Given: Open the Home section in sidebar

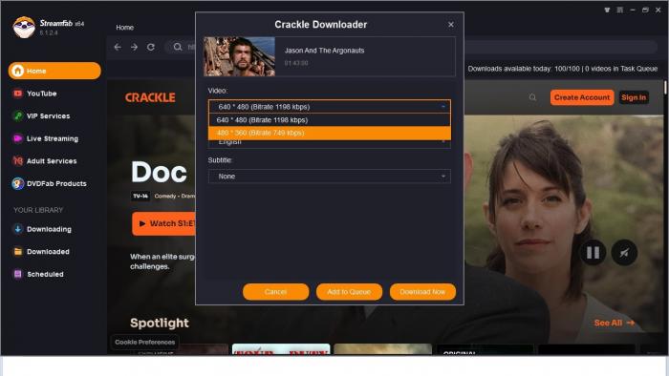Looking at the screenshot, I should 54,71.
